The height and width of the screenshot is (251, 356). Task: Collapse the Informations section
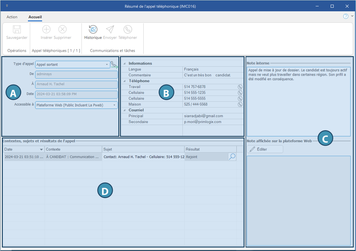(124, 63)
